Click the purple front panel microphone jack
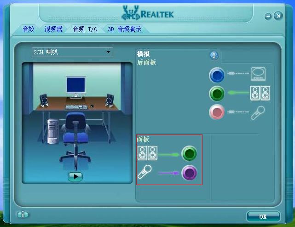295x227 pixels. point(189,173)
